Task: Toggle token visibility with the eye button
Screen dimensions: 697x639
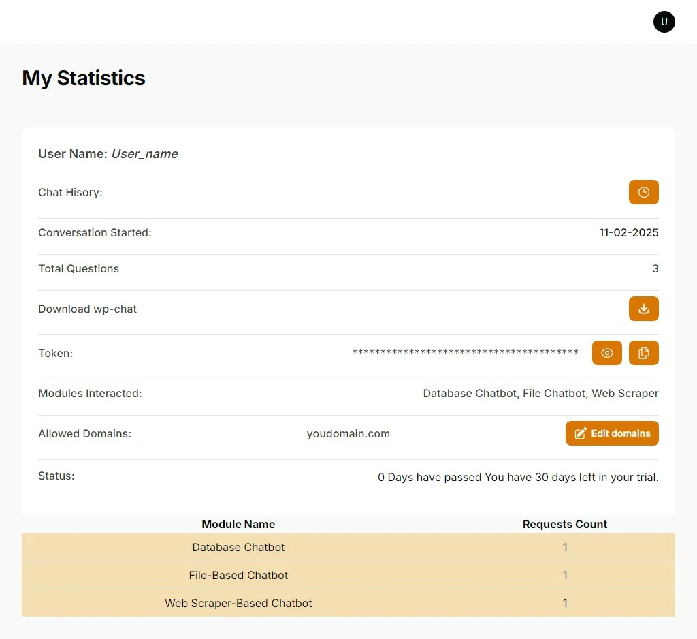Action: coord(606,353)
